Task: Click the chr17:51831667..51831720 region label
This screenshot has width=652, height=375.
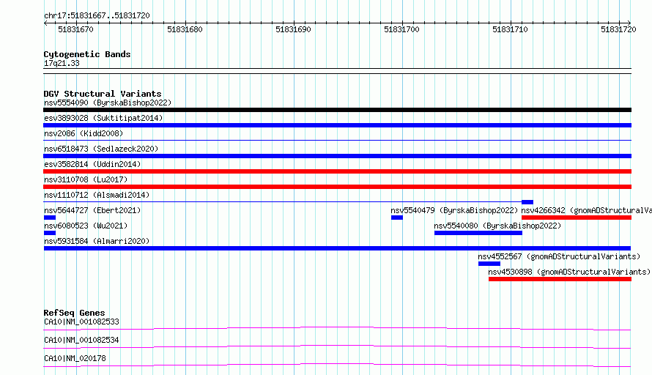Action: tap(97, 15)
